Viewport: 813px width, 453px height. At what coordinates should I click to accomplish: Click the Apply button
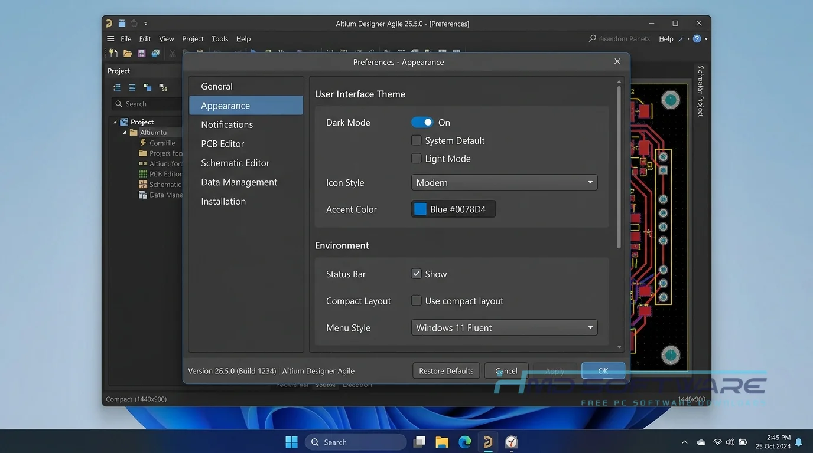coord(555,371)
